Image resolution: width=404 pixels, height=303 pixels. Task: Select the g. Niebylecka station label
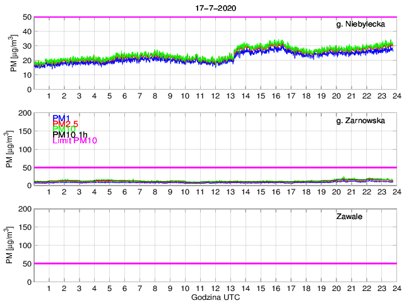click(364, 25)
